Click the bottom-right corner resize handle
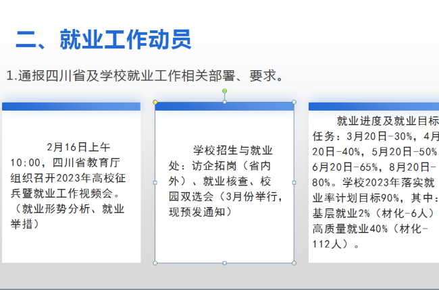 pyautogui.click(x=294, y=262)
